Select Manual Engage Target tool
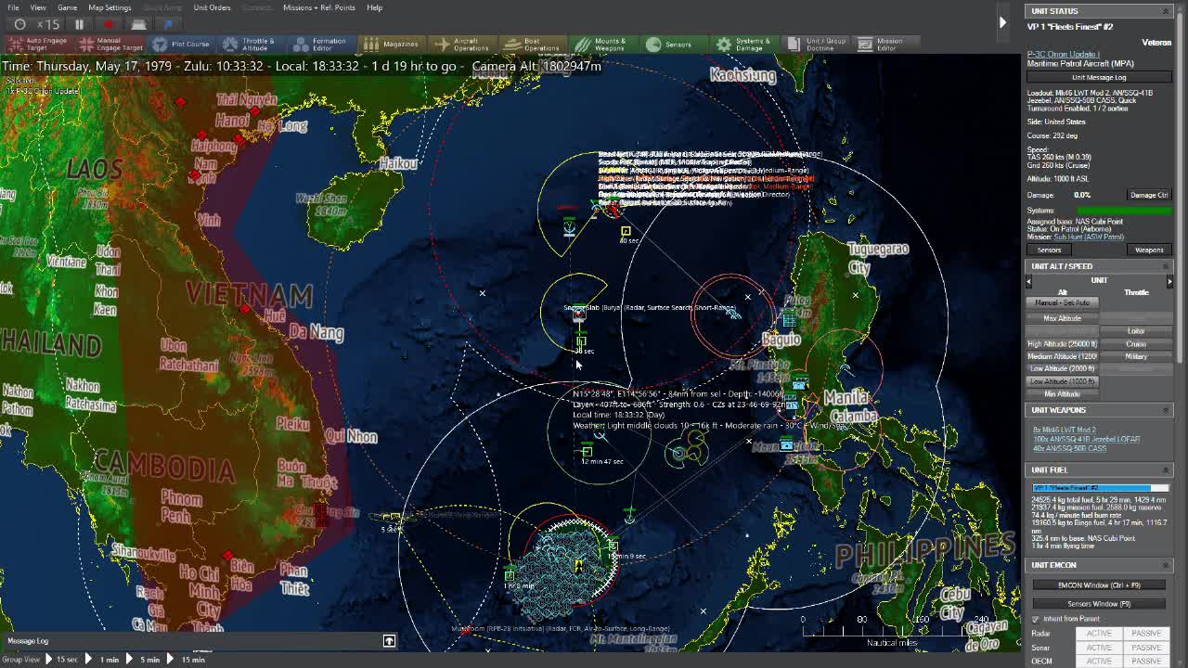Image resolution: width=1188 pixels, height=668 pixels. click(111, 44)
